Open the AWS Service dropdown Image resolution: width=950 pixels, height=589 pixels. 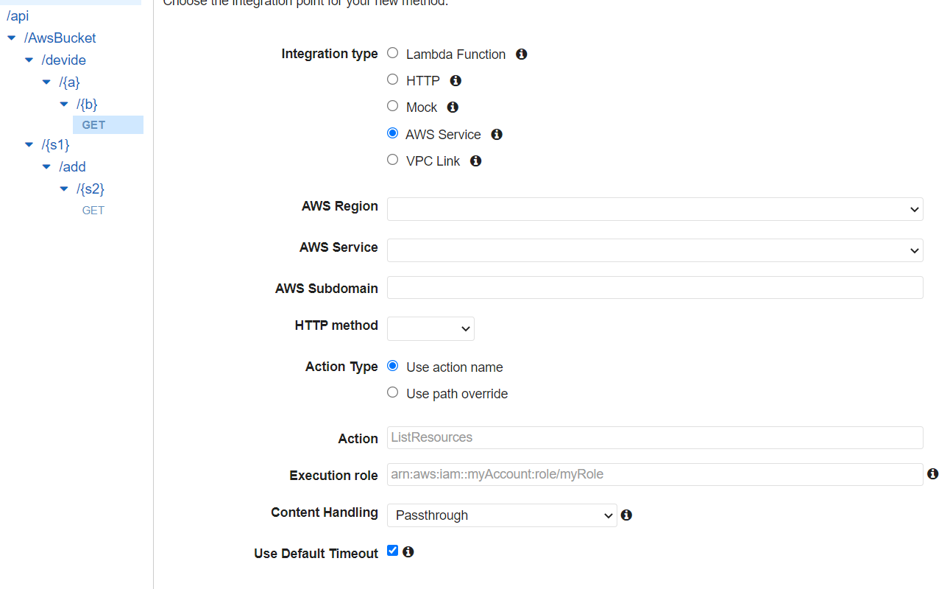[655, 250]
